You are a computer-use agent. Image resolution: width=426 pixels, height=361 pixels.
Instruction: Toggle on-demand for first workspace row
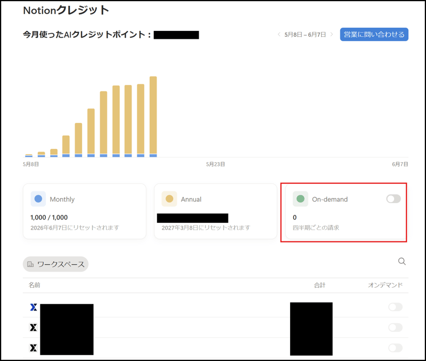(395, 307)
